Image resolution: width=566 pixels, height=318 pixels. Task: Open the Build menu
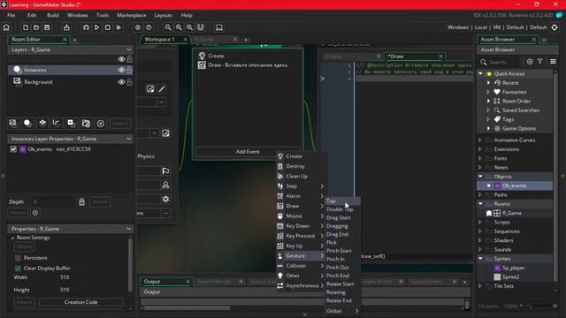[x=53, y=15]
